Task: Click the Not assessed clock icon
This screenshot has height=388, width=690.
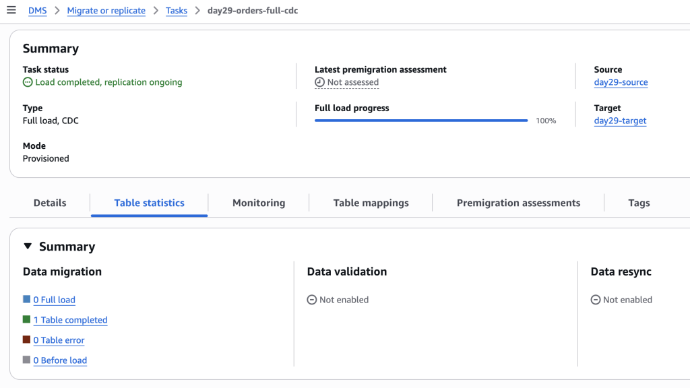Action: click(319, 82)
